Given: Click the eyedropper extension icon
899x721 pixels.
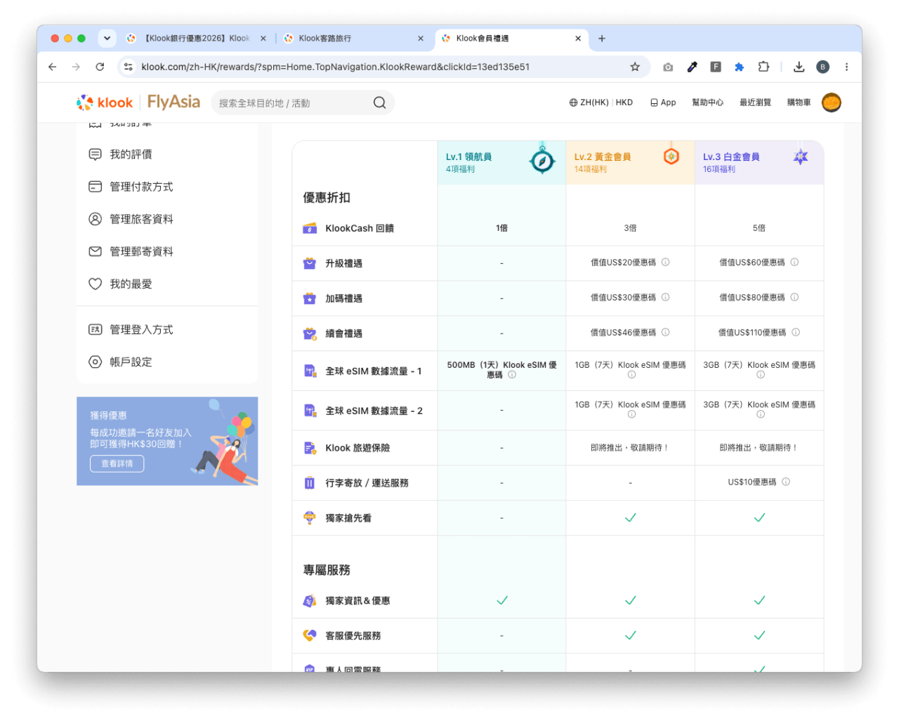Looking at the screenshot, I should tap(692, 67).
